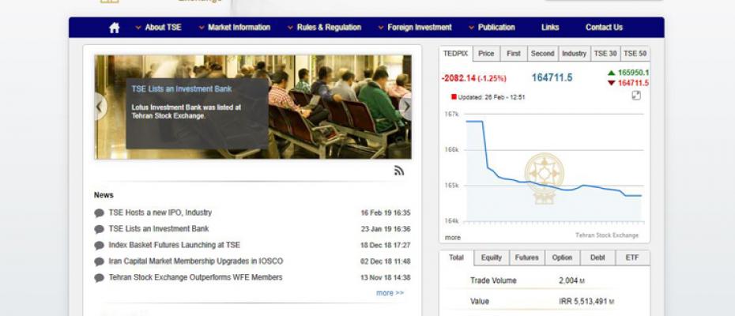Click the index value 164711.5
Image resolution: width=735 pixels, height=316 pixels.
[552, 78]
